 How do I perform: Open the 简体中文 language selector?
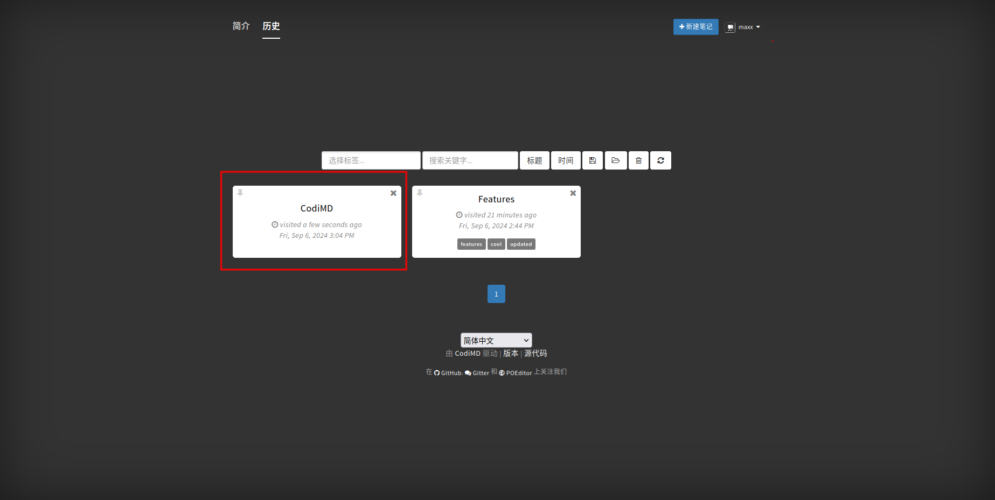(x=496, y=340)
